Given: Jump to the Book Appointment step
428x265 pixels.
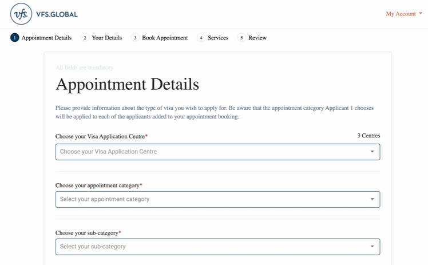Looking at the screenshot, I should [x=165, y=38].
